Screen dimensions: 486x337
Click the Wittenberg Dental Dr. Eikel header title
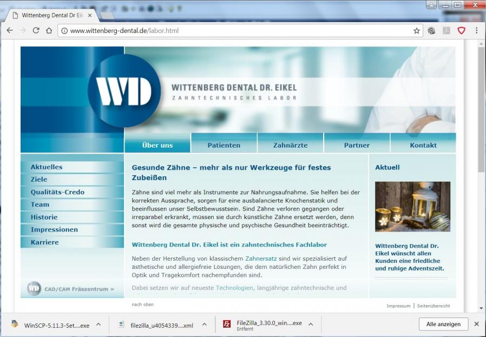pos(234,88)
